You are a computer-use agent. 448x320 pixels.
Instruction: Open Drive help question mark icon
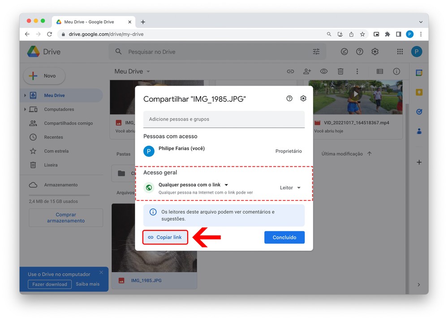pos(359,52)
